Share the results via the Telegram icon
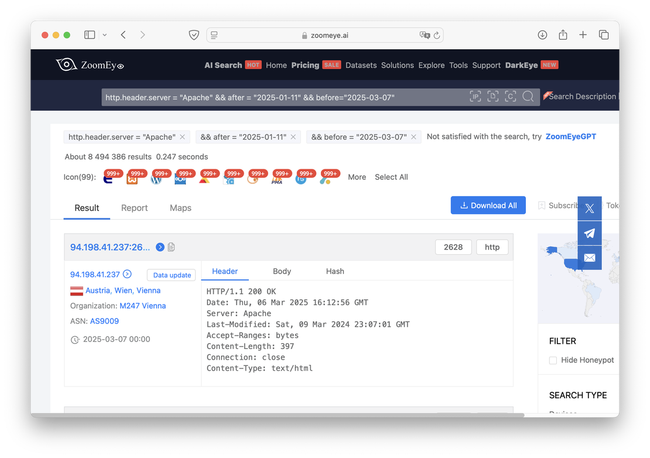Screen dimensions: 650x458 click(589, 233)
